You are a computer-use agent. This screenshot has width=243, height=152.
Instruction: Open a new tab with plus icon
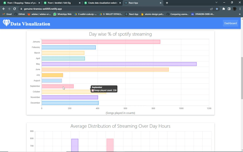pyautogui.click(x=167, y=3)
